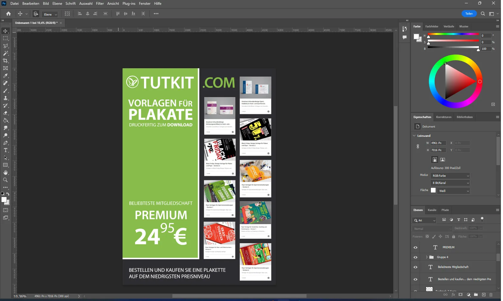Hide the Beliebteste Mitgliedschaft layer
Viewport: 503px width, 301px height.
[415, 267]
